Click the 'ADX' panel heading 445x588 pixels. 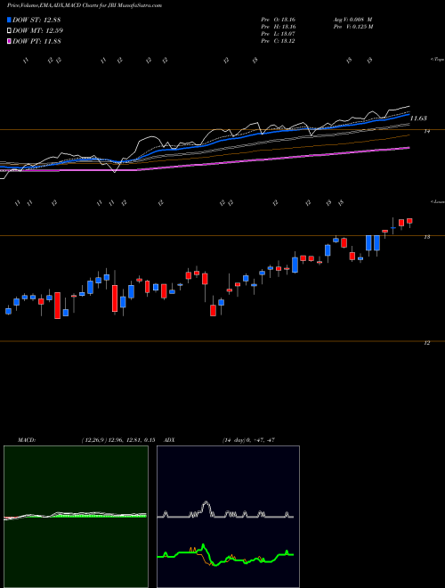coord(169,440)
